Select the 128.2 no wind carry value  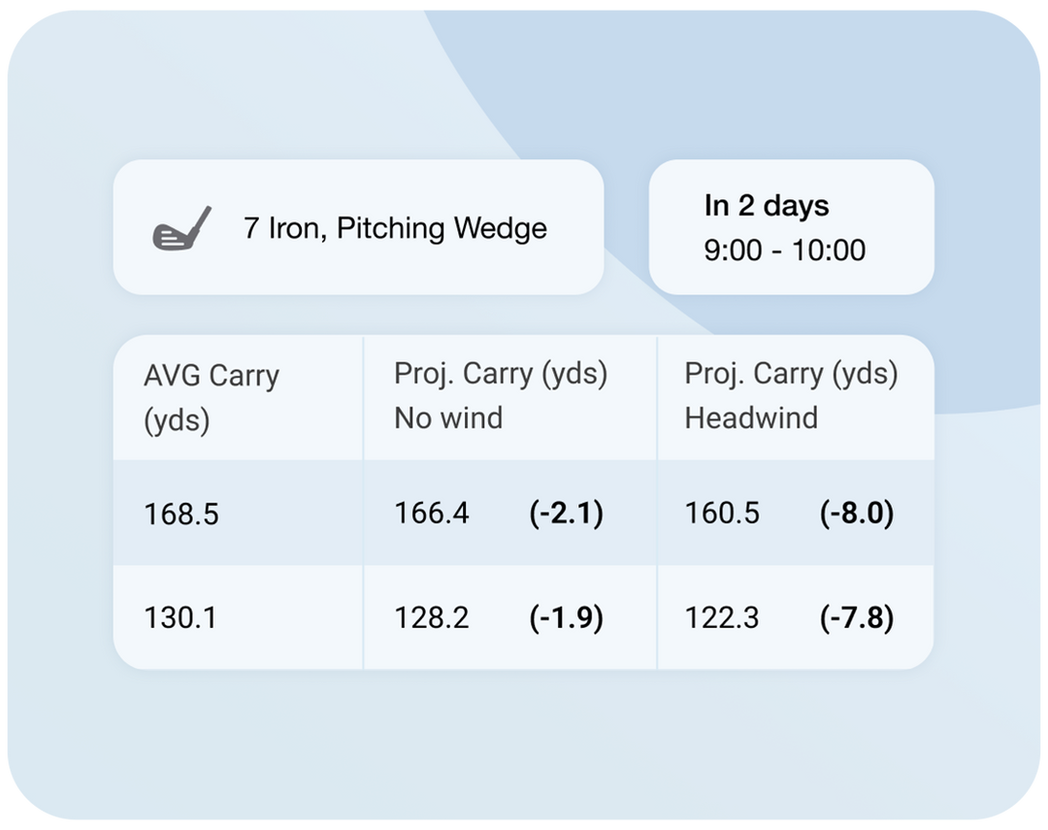click(431, 617)
